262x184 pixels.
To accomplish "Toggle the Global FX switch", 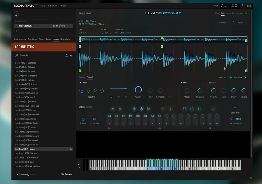I will tap(244, 78).
